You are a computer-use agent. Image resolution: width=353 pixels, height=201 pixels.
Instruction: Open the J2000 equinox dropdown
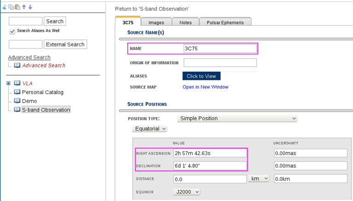[187, 192]
